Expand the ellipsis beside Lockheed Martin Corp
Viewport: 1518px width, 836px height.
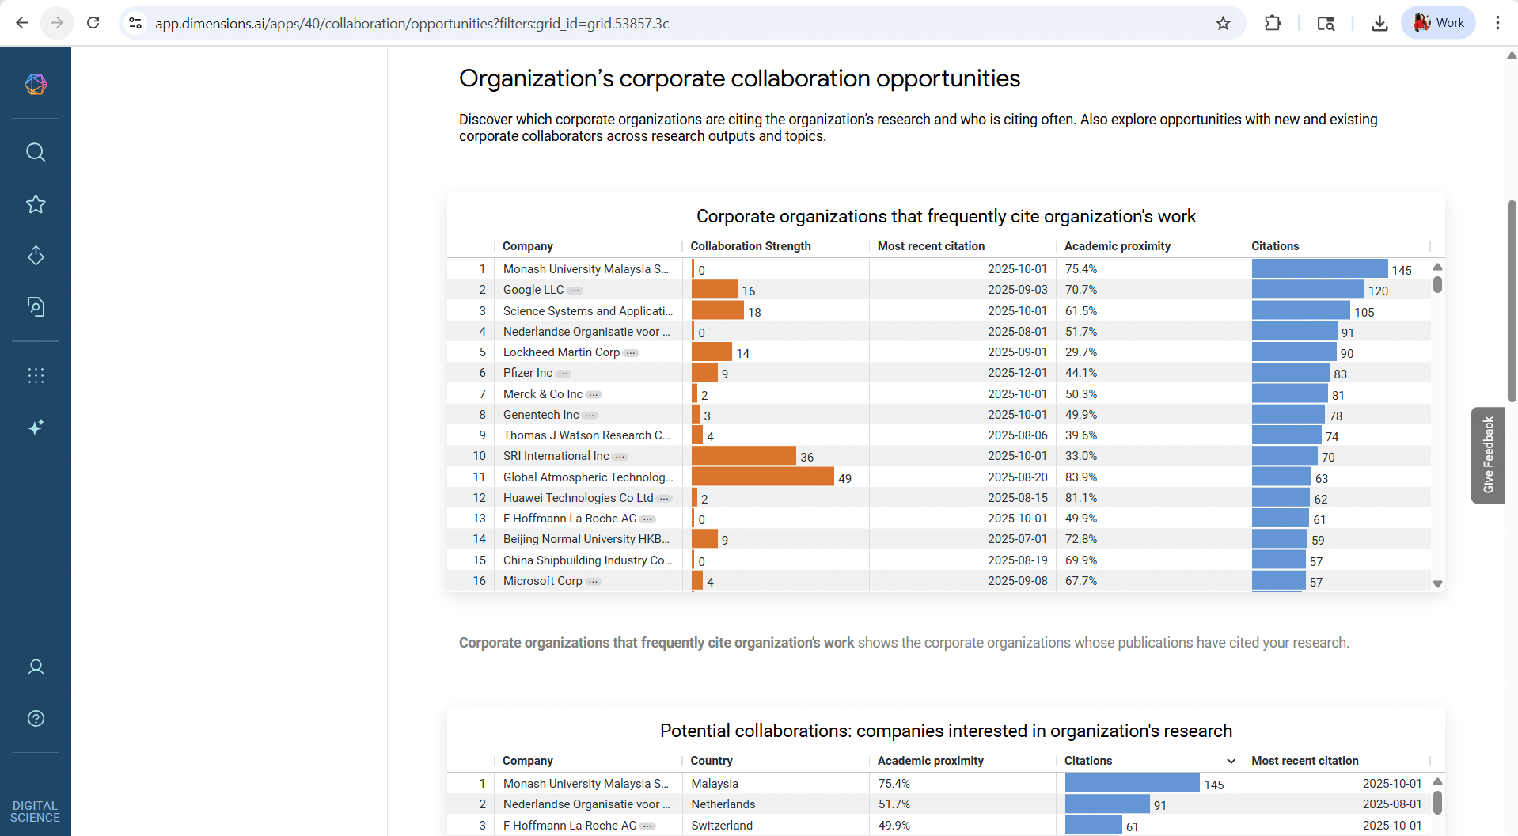[x=631, y=353]
